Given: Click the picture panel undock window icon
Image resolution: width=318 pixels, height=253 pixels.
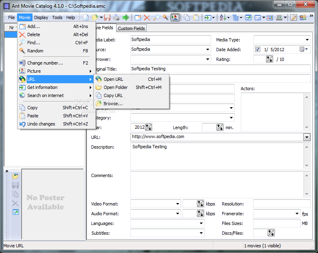Looking at the screenshot, I should tap(15, 212).
